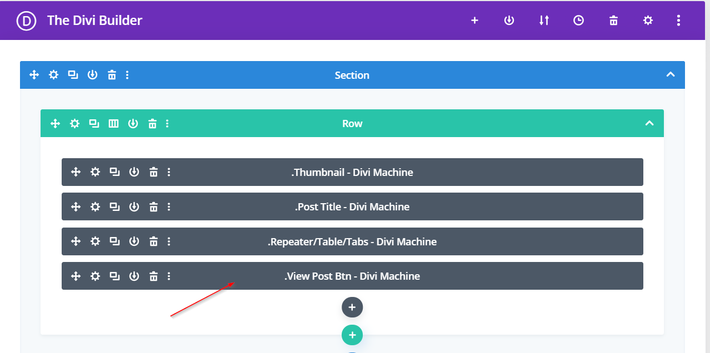This screenshot has width=710, height=353.
Task: Open page settings gear in the header
Action: pos(648,21)
